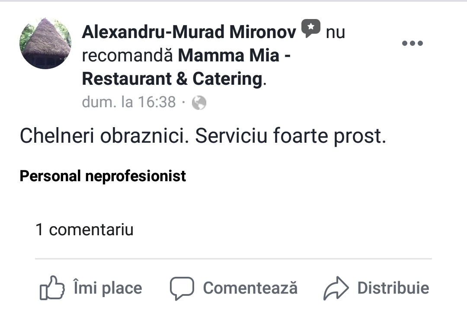467x317 pixels.
Task: Click the thumbs-up like icon
Action: (x=52, y=288)
